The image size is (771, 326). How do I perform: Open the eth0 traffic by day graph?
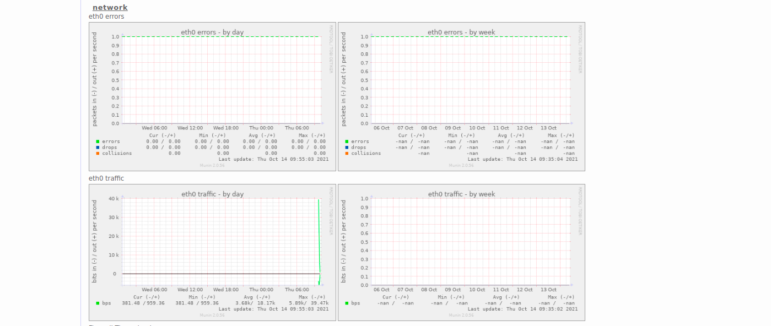(212, 252)
